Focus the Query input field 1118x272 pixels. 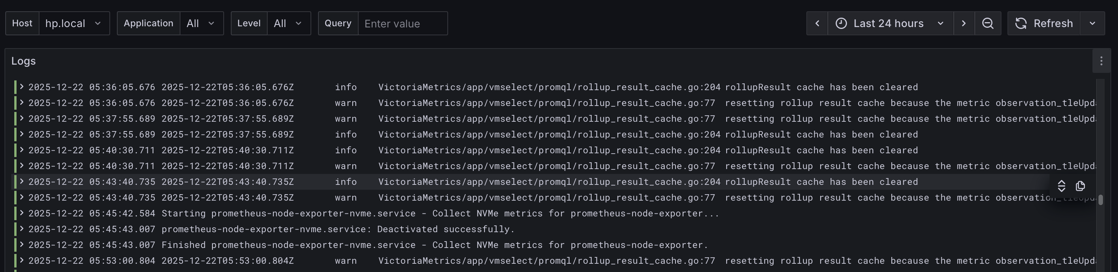(402, 23)
